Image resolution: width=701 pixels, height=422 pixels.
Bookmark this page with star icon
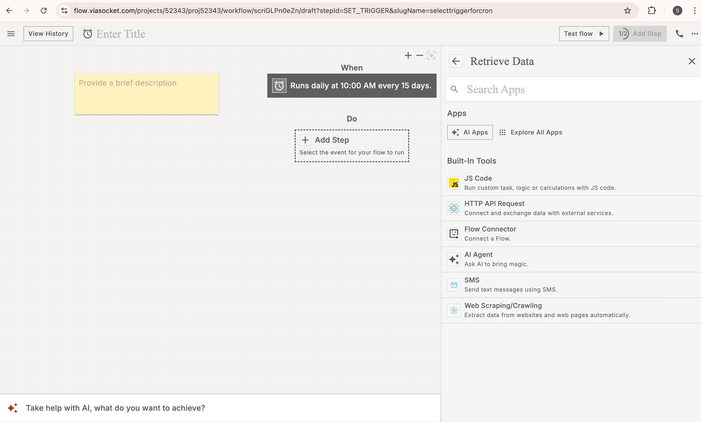[627, 11]
